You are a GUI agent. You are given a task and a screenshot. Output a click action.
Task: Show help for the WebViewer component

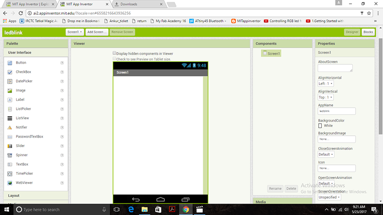(x=62, y=183)
